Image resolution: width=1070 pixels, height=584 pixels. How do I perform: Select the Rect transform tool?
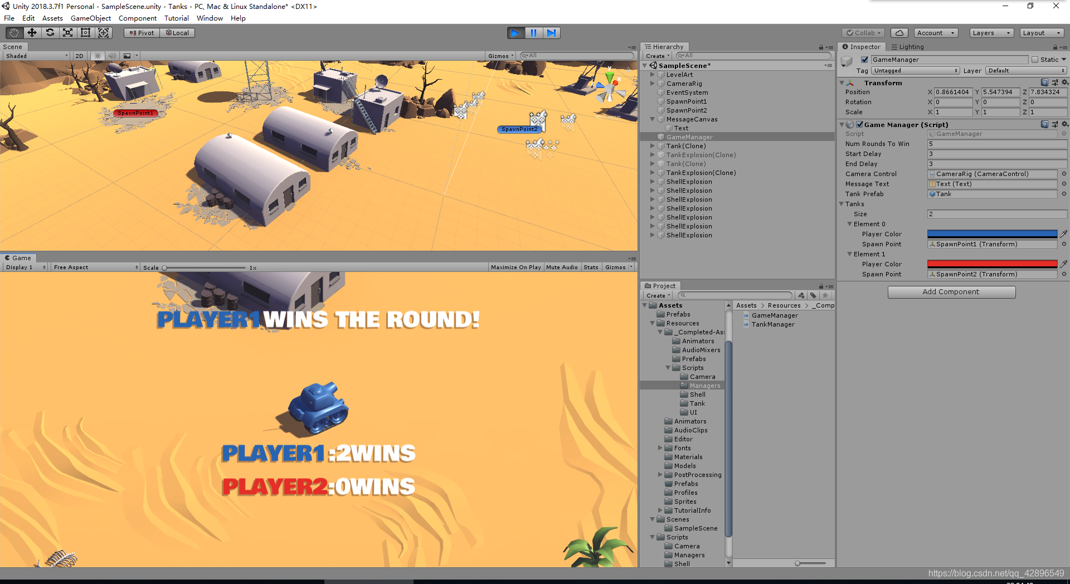tap(86, 33)
